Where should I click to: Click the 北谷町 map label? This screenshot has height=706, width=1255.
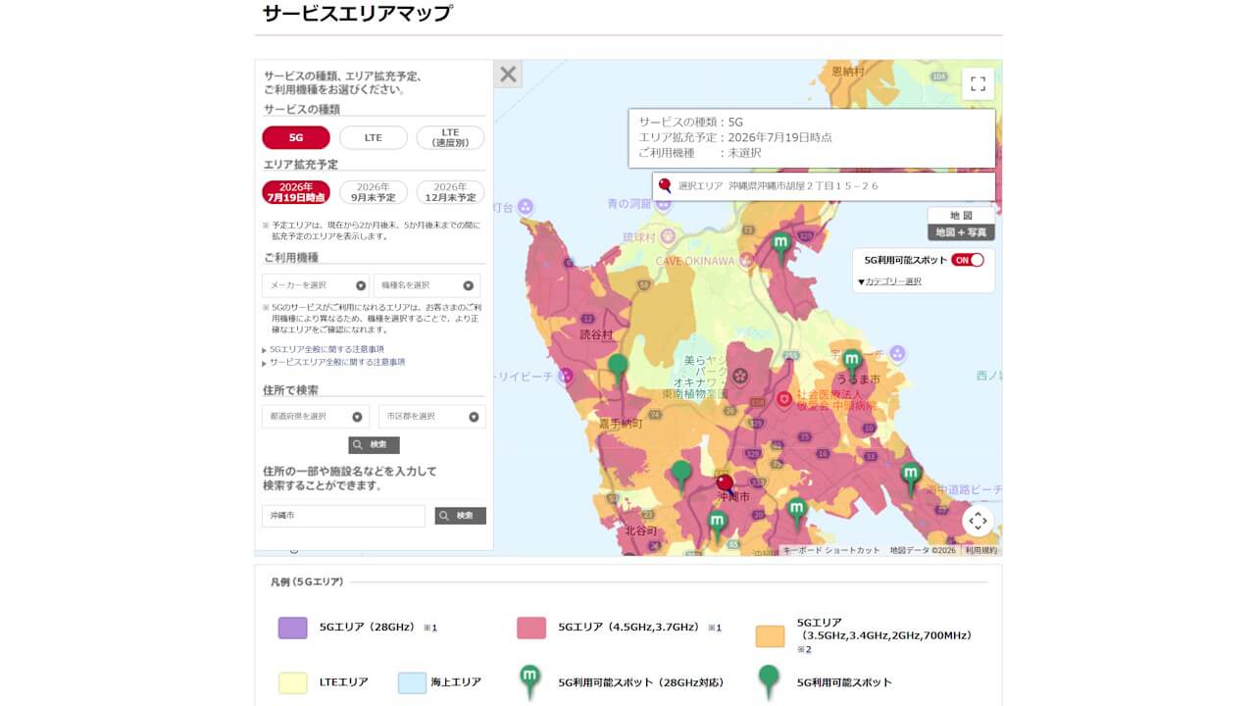[x=639, y=531]
